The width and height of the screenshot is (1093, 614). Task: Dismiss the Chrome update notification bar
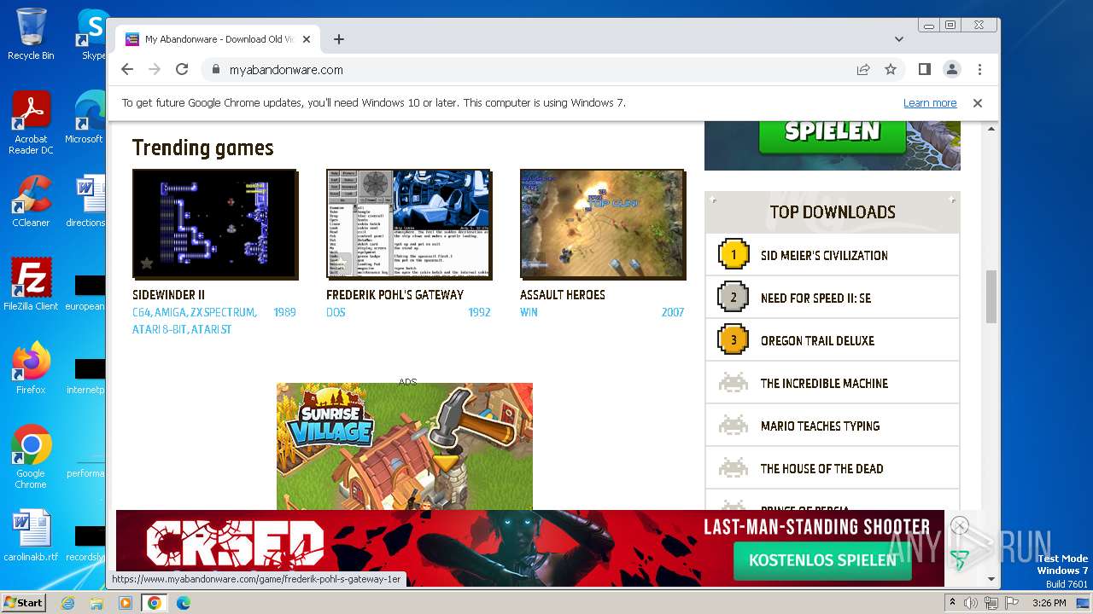(978, 103)
